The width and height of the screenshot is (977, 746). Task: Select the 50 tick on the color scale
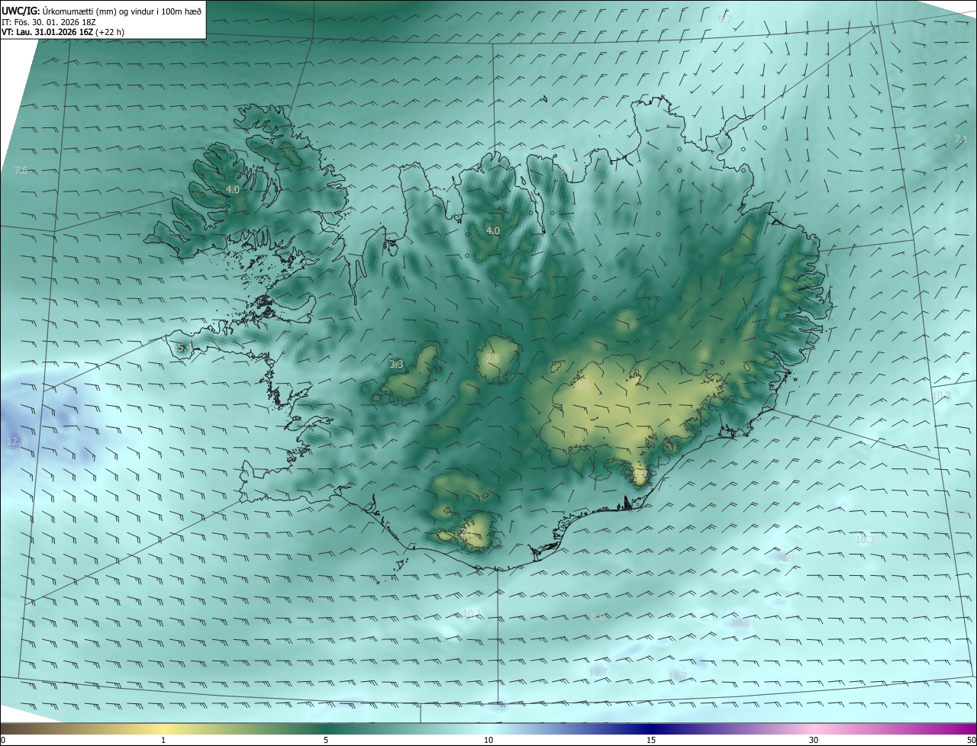click(971, 740)
